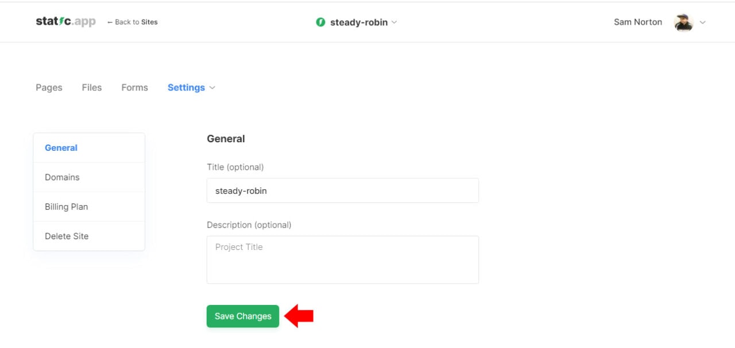This screenshot has width=735, height=348.
Task: Open the Forms tab
Action: (x=134, y=87)
